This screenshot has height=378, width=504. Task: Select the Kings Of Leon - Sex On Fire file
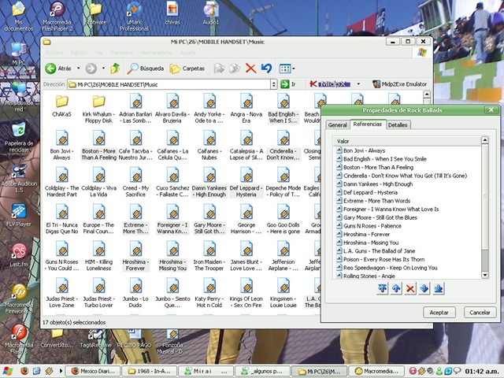pyautogui.click(x=246, y=293)
